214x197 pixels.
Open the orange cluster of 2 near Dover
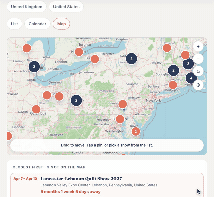click(136, 131)
